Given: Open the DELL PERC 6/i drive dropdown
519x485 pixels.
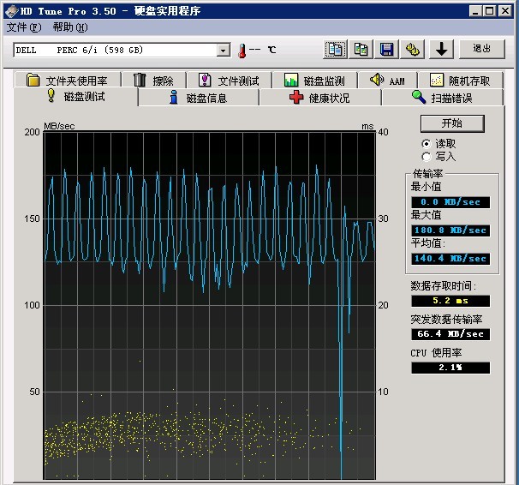Looking at the screenshot, I should [x=224, y=51].
